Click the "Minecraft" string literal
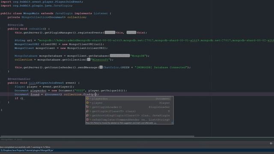This screenshot has width=274, height=154. point(101,59)
